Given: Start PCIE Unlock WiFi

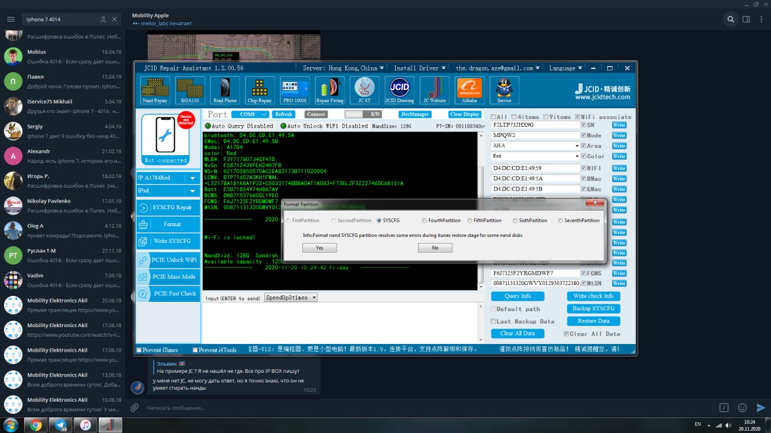Looking at the screenshot, I should coord(167,260).
